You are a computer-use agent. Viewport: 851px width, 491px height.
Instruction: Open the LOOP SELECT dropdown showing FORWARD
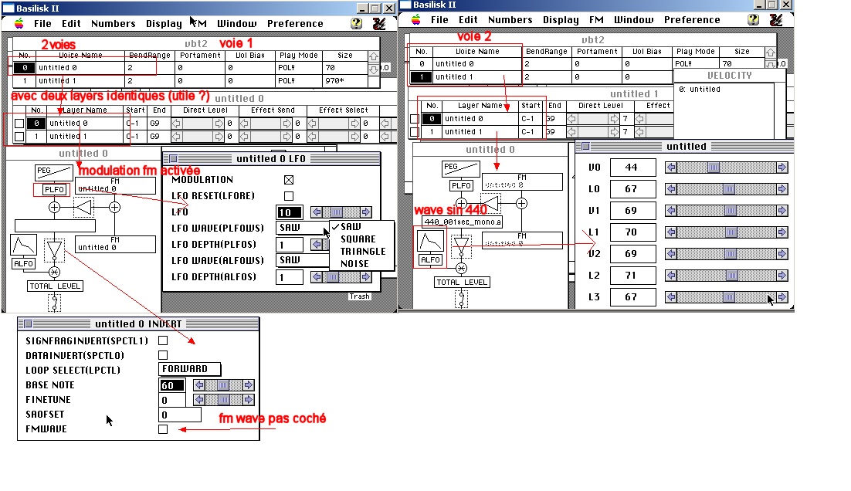click(190, 370)
